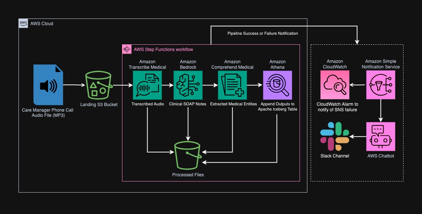
Task: Select the Amazon Transcribe Medical icon
Action: point(147,85)
